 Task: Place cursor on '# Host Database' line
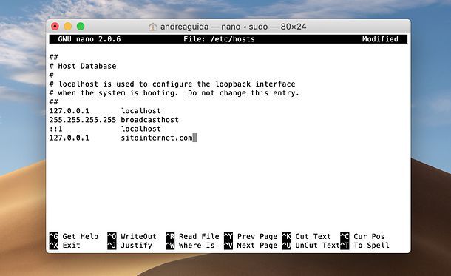click(83, 66)
